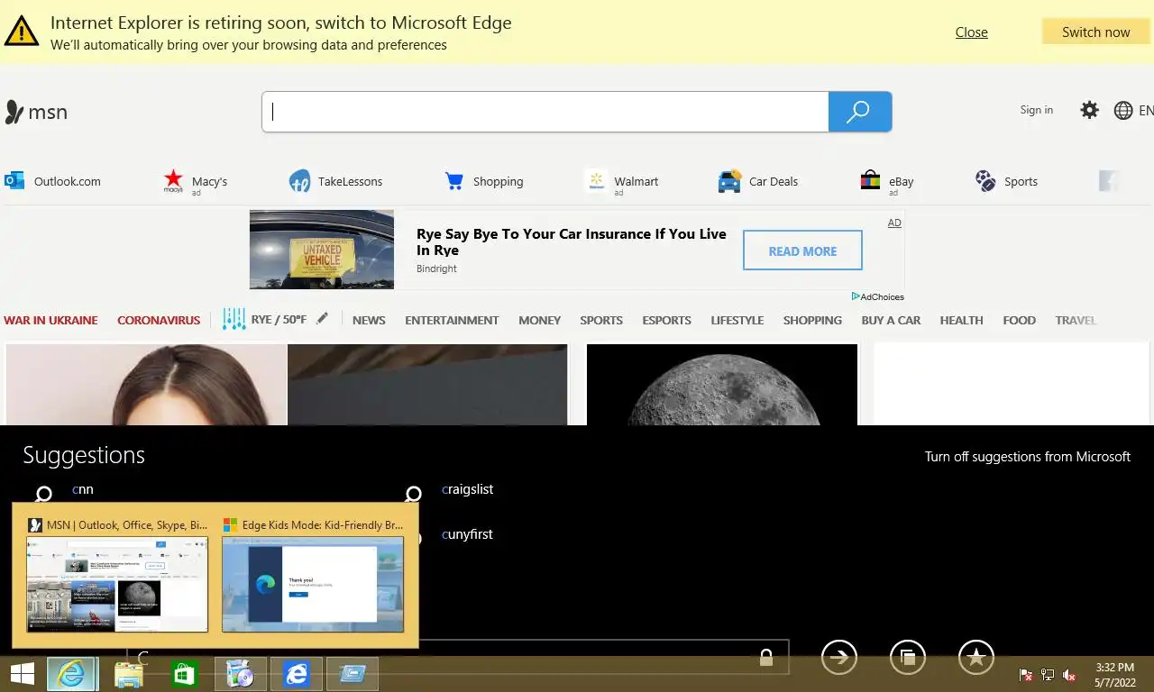This screenshot has width=1154, height=692.
Task: Open the ESPORTS category
Action: pos(666,320)
